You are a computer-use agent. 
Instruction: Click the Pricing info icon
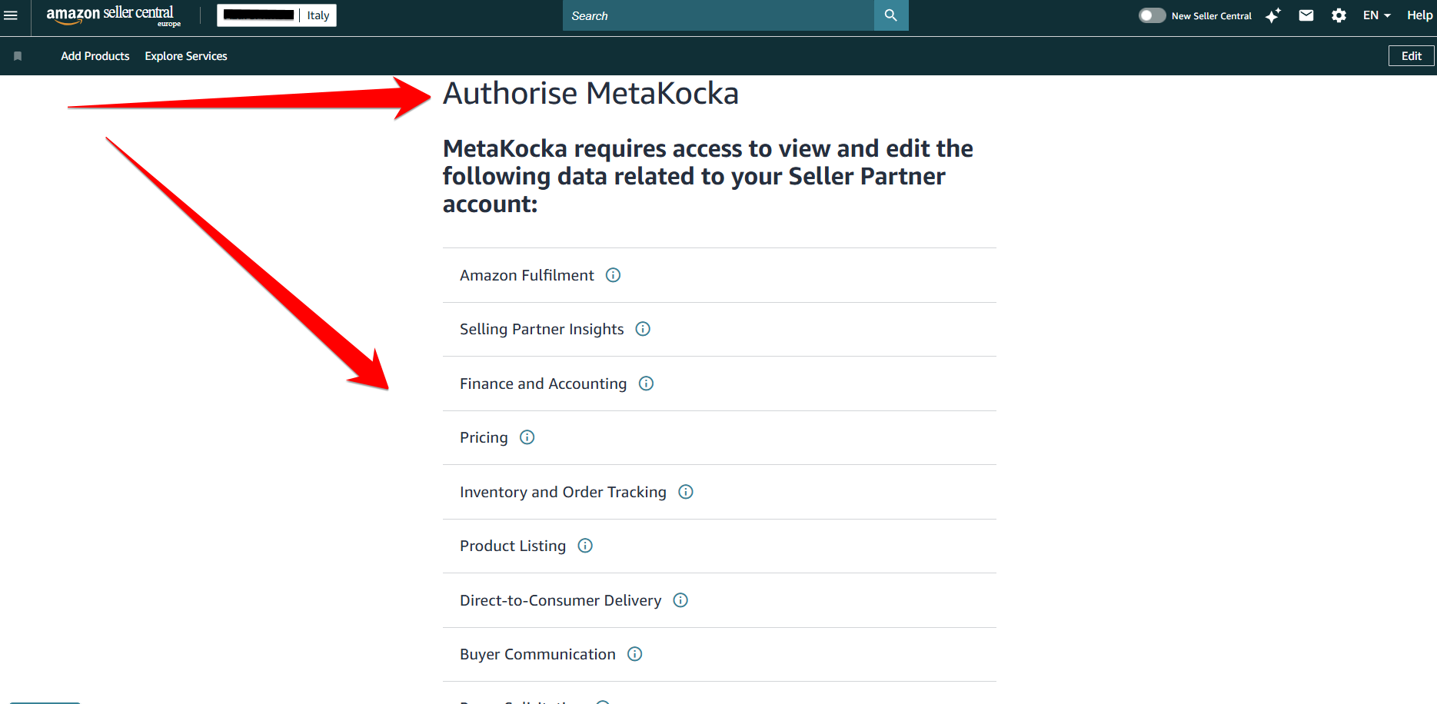click(527, 437)
